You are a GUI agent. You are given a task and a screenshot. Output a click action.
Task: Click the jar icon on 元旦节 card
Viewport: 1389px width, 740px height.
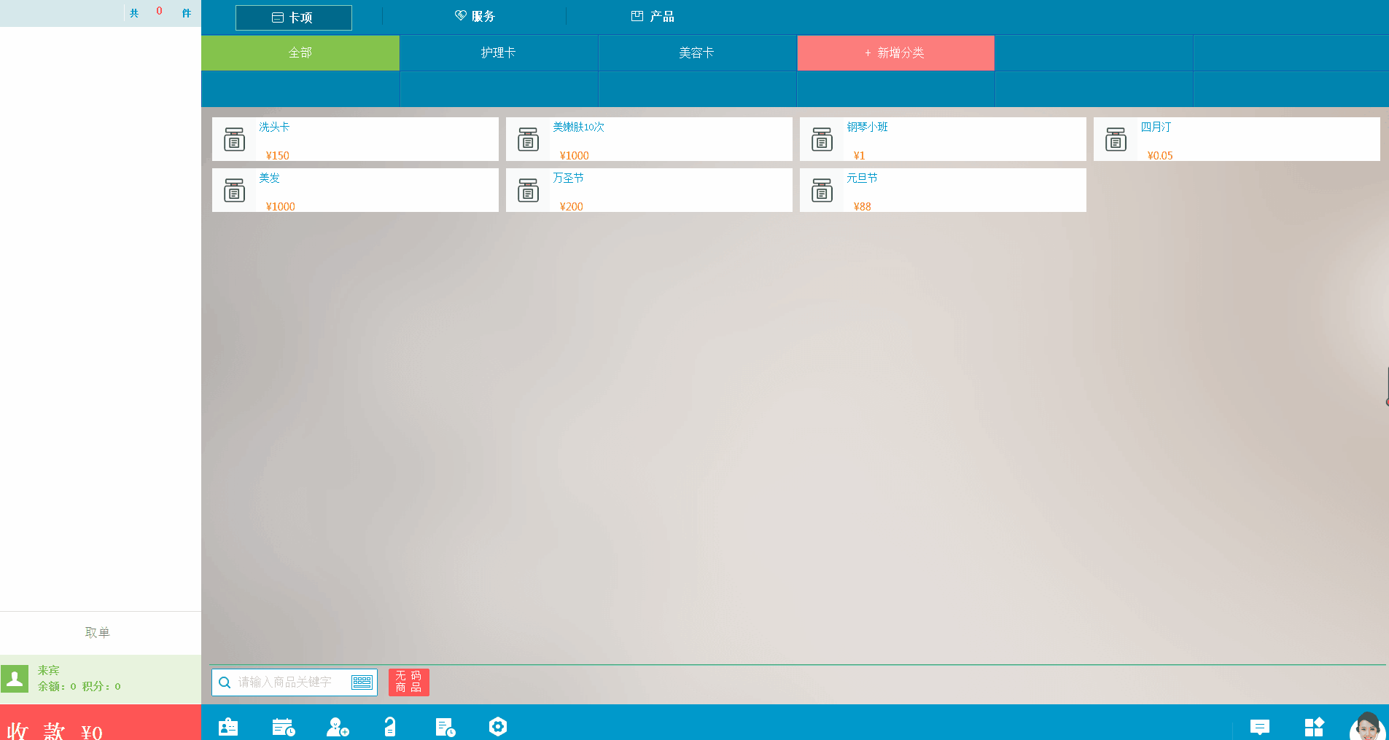pyautogui.click(x=822, y=190)
